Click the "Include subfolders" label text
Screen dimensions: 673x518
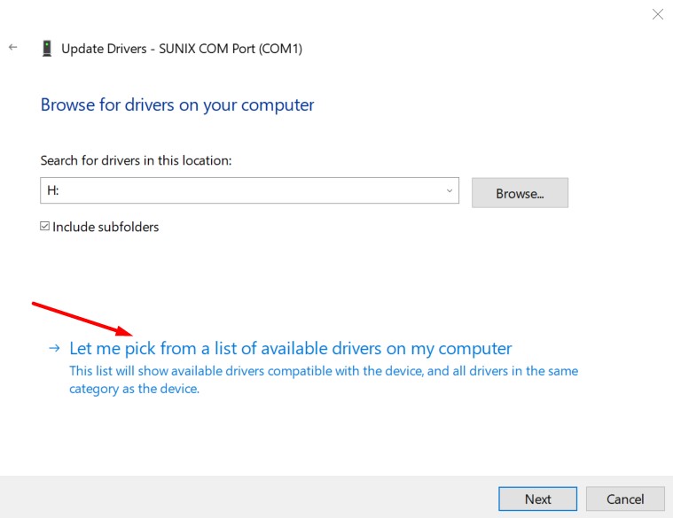[106, 227]
